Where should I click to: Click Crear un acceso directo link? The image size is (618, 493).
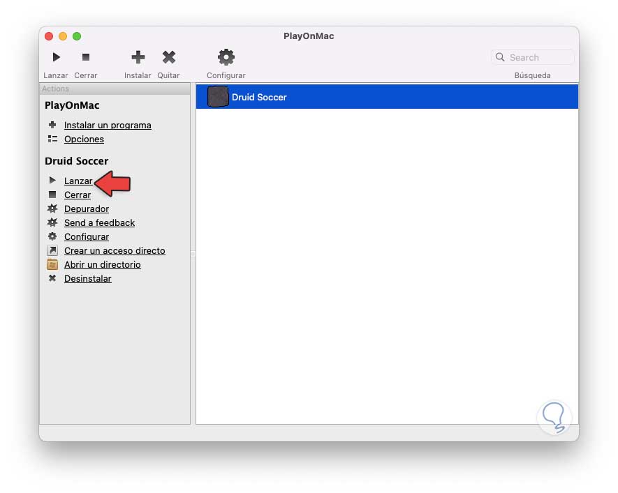115,250
